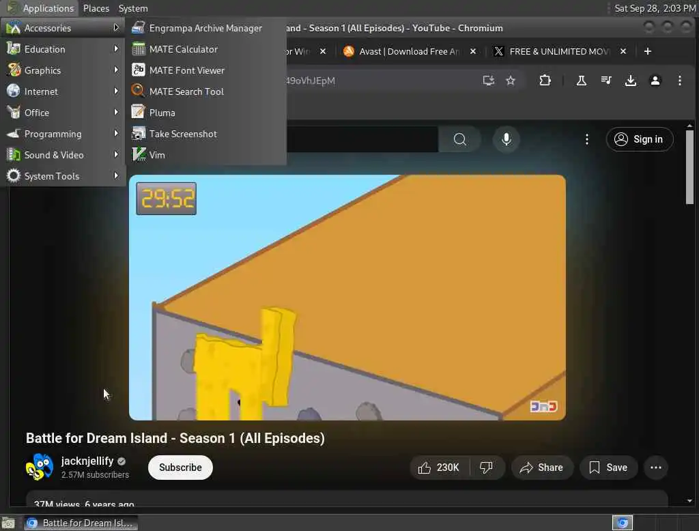
Task: Click Chromium address bar URL text
Action: point(311,81)
